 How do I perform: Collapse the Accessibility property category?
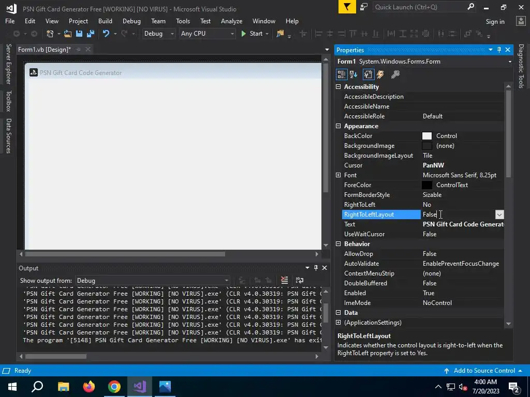(338, 87)
